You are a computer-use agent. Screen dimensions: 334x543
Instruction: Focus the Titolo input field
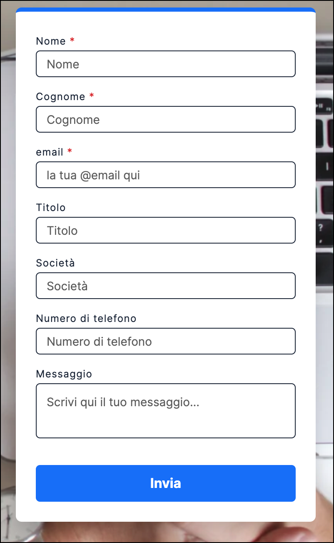(165, 230)
